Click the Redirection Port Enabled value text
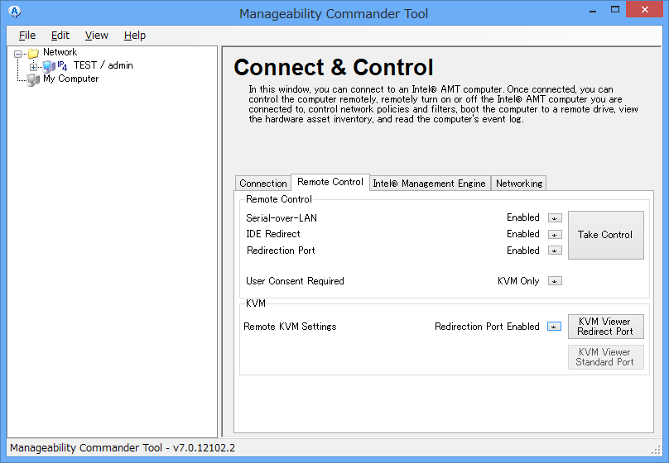 tap(487, 327)
